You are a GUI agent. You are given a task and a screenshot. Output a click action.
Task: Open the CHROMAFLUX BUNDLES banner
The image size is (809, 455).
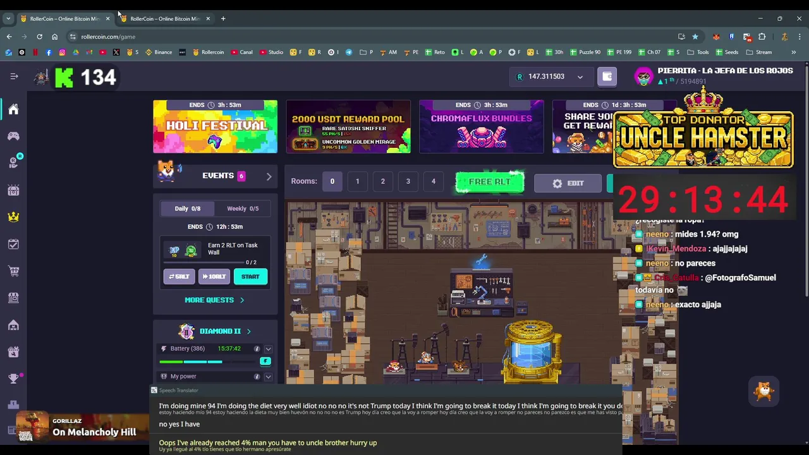point(482,126)
